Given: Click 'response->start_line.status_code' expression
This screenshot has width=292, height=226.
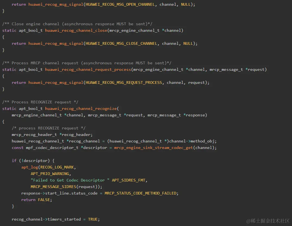Looking at the screenshot, I should click(59, 193).
